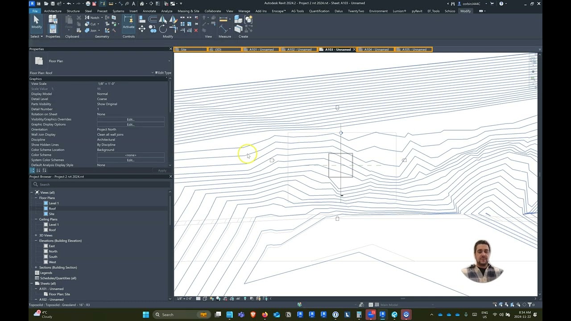Image resolution: width=571 pixels, height=321 pixels.
Task: Click the Align tool icon
Action: (142, 19)
